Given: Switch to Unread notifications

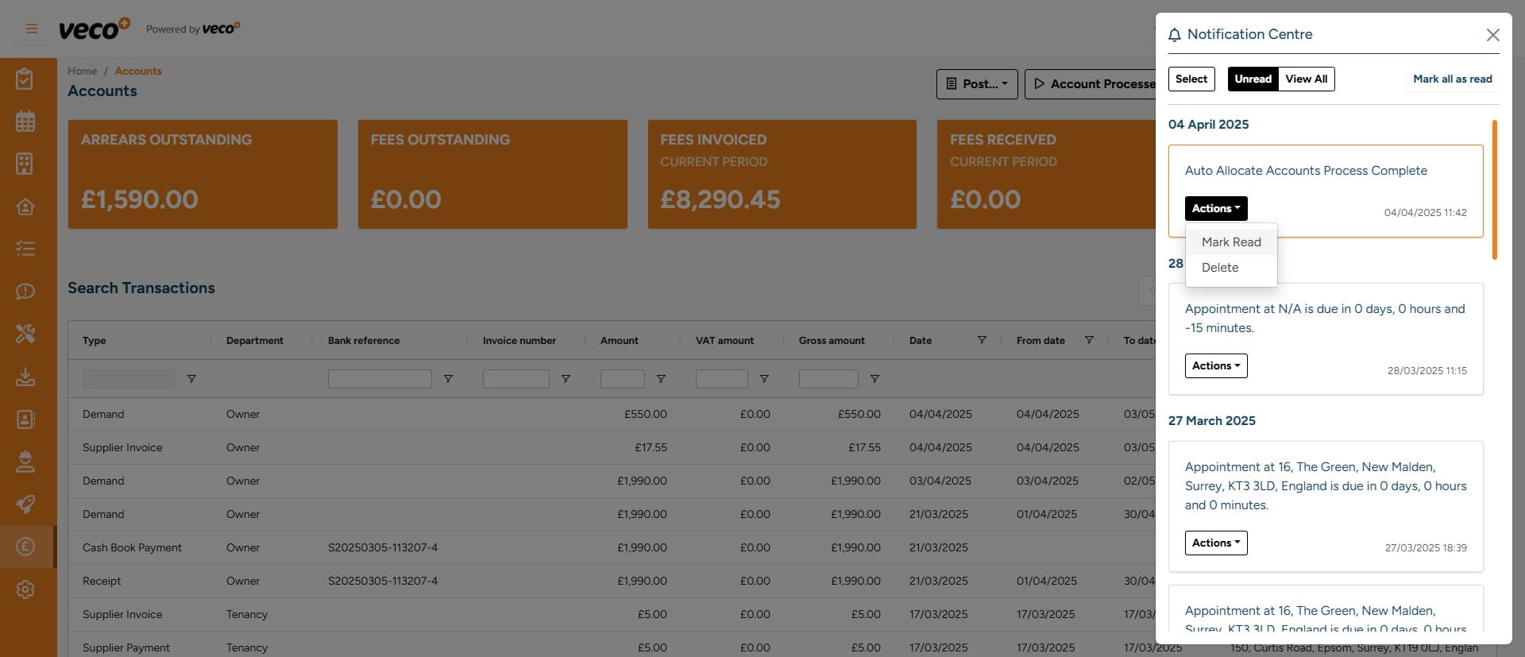Looking at the screenshot, I should point(1253,79).
